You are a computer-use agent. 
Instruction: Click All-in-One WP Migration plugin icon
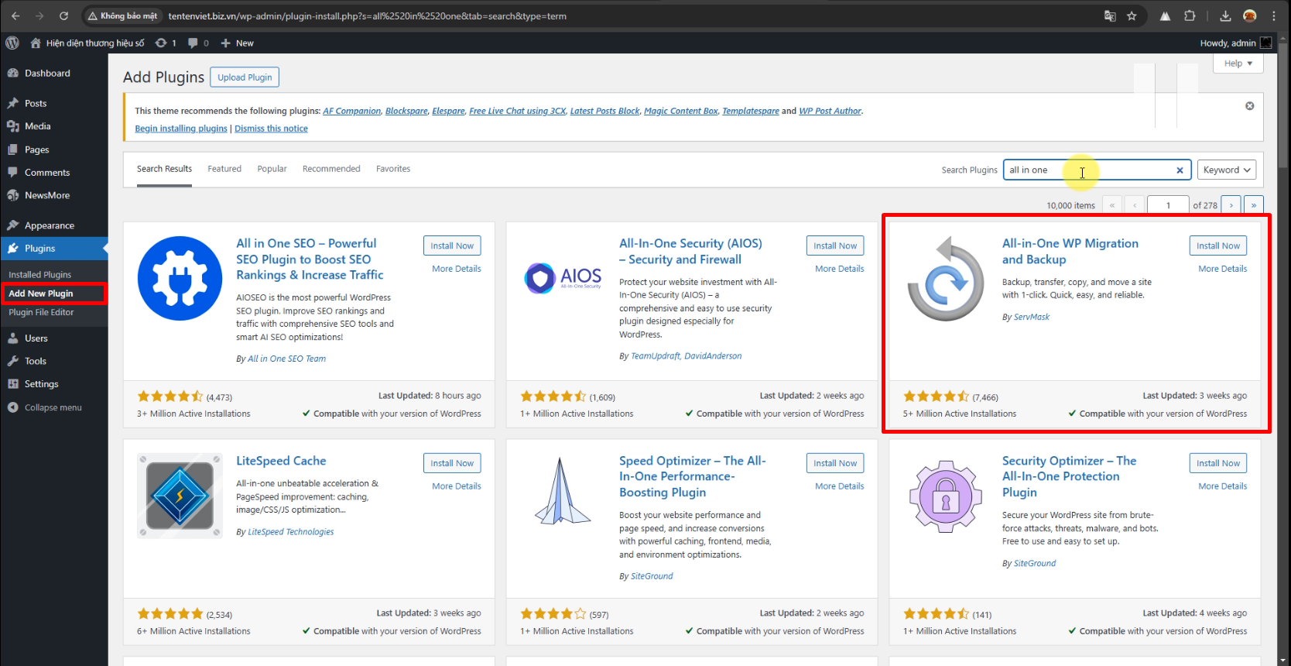click(946, 278)
